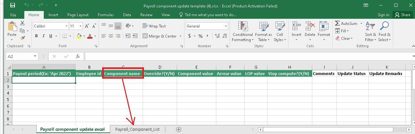
Task: Open Conditional Formatting
Action: (243, 32)
